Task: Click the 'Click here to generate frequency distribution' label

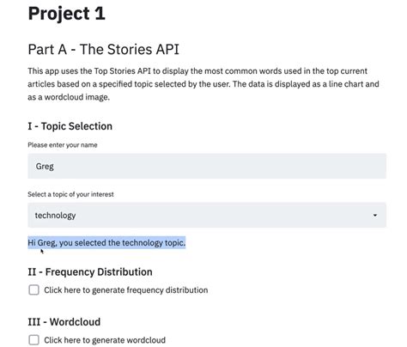Action: pyautogui.click(x=126, y=290)
